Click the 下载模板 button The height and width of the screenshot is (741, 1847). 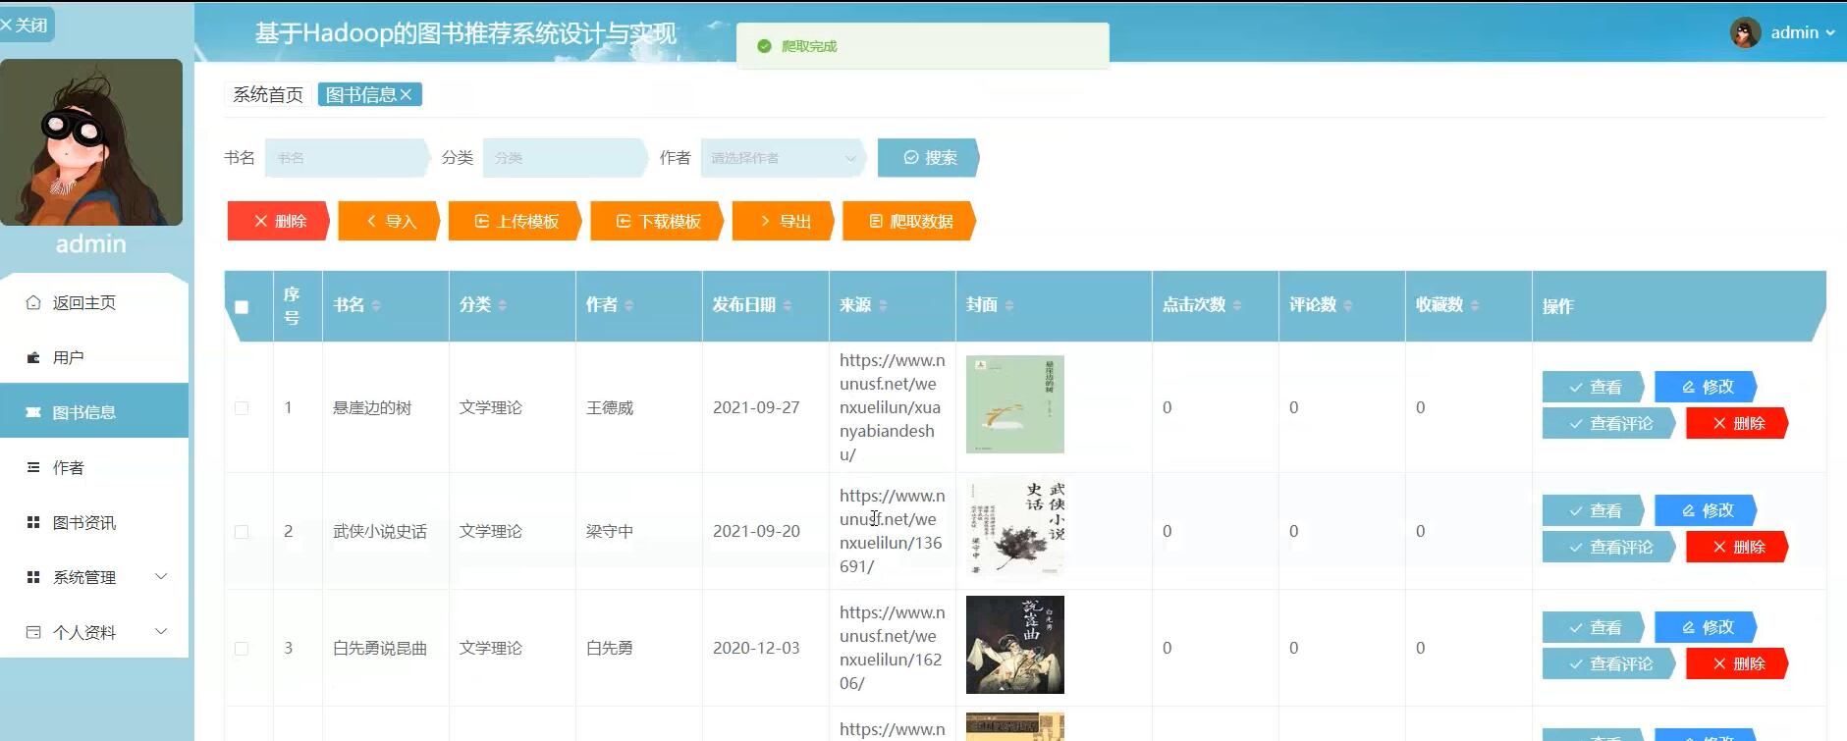(x=658, y=221)
